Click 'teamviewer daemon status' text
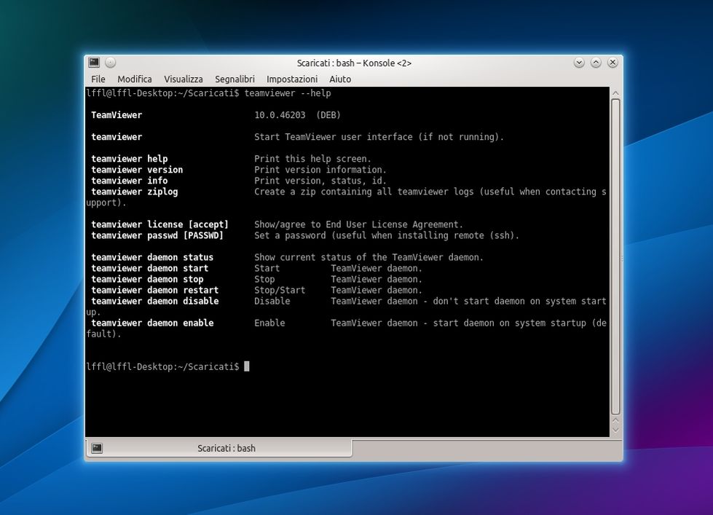The width and height of the screenshot is (713, 515). pyautogui.click(x=152, y=257)
